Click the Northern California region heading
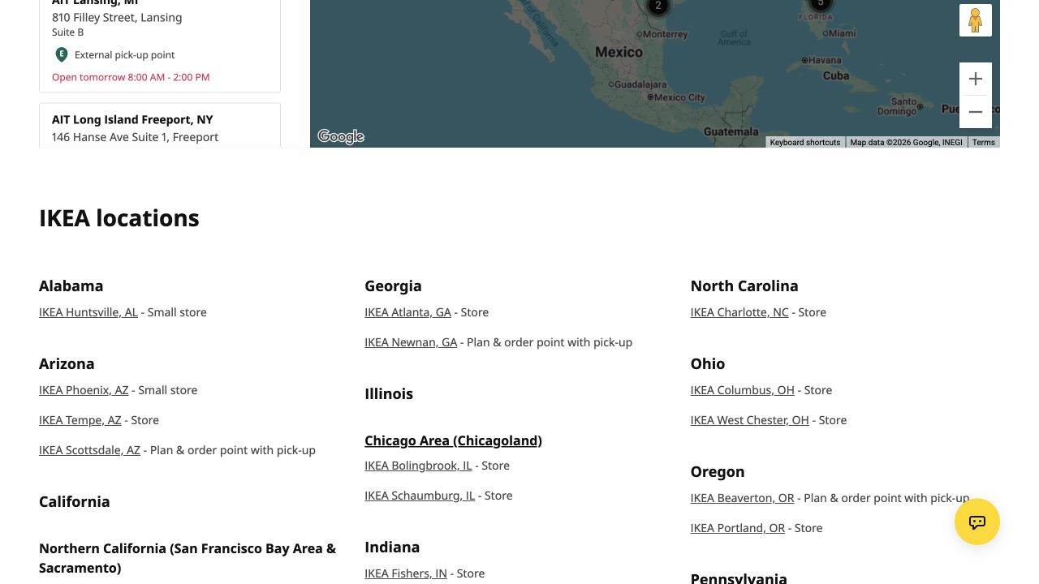 pos(188,558)
